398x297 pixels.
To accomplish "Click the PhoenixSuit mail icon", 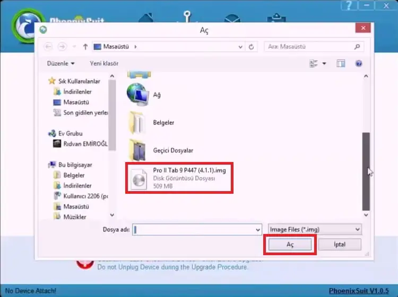I will click(x=232, y=18).
